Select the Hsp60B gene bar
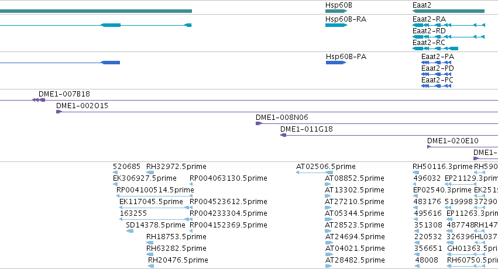The height and width of the screenshot is (269, 498). (x=336, y=11)
